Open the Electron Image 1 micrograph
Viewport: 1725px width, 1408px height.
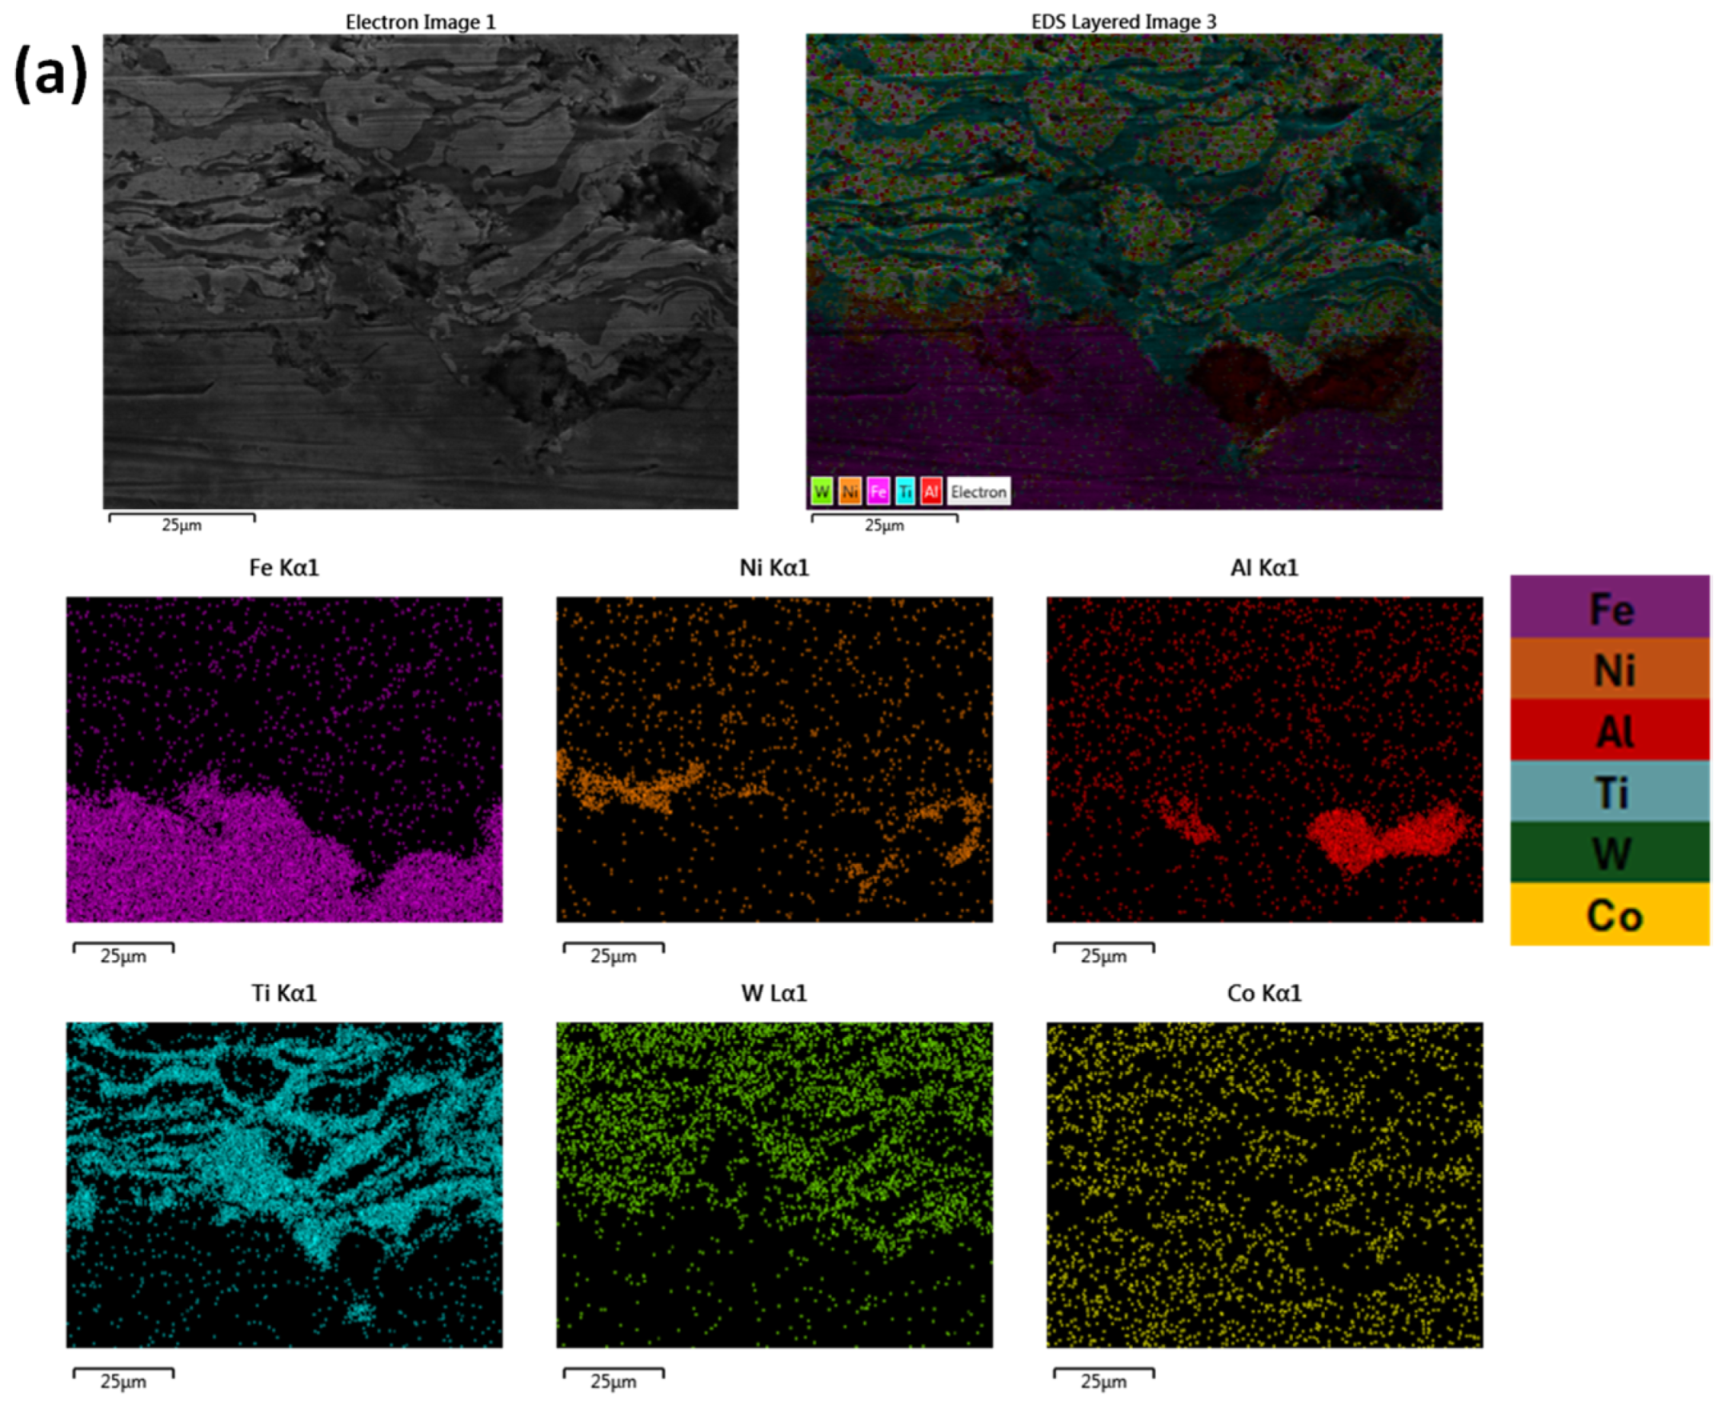click(x=420, y=271)
